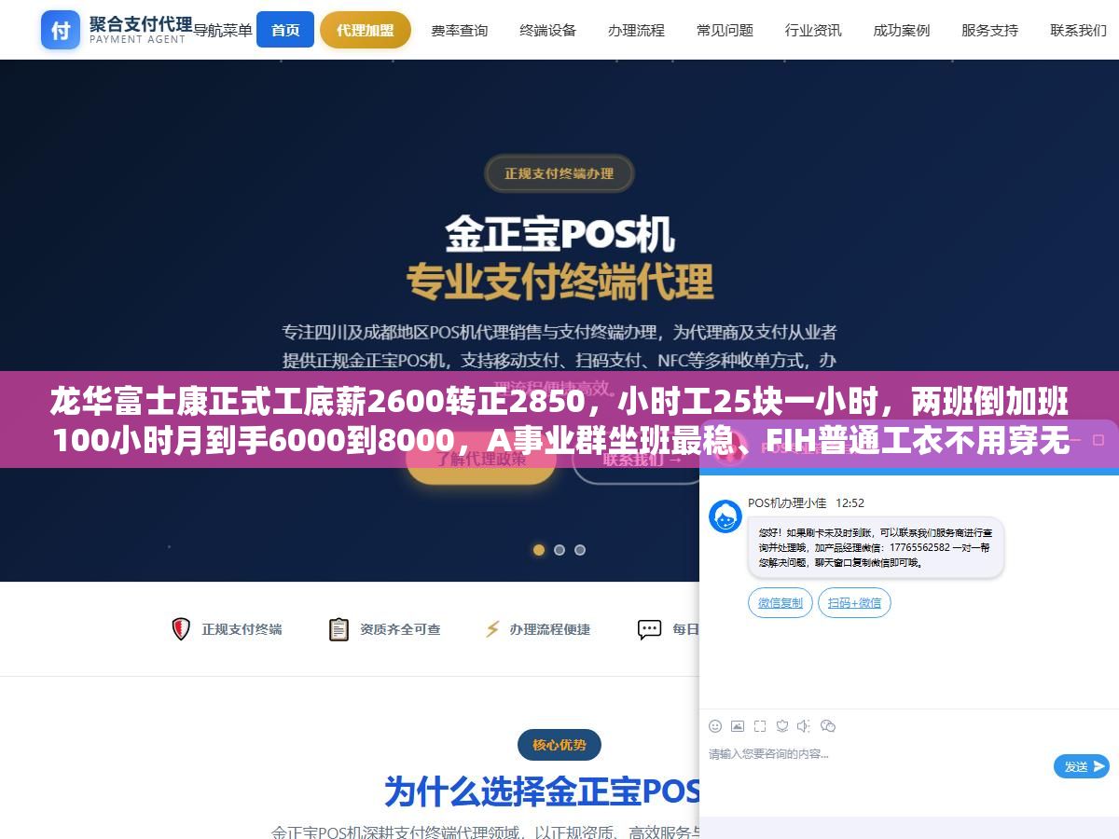
Task: Open the 常见问题 menu item
Action: 725,30
